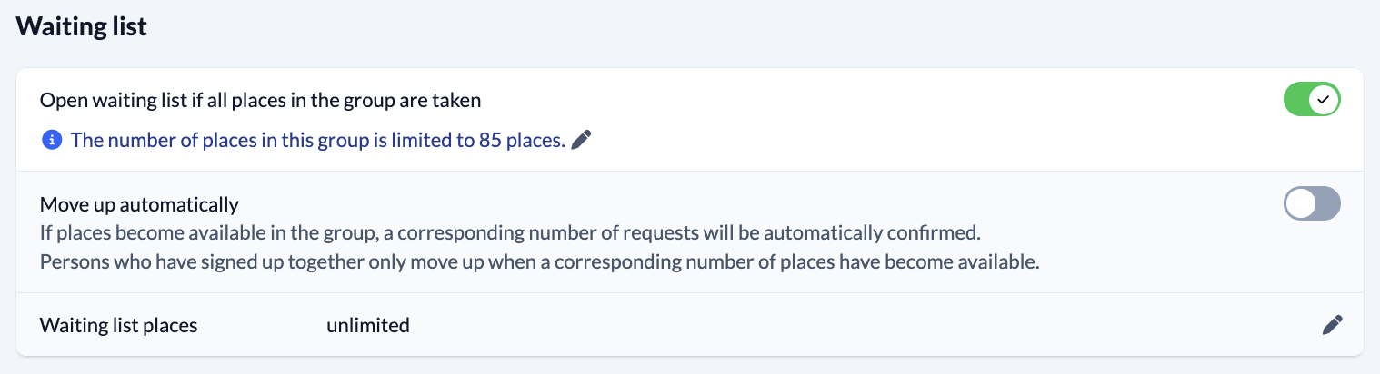Click 'Open waiting list if all places' label
1380x374 pixels.
pyautogui.click(x=182, y=100)
